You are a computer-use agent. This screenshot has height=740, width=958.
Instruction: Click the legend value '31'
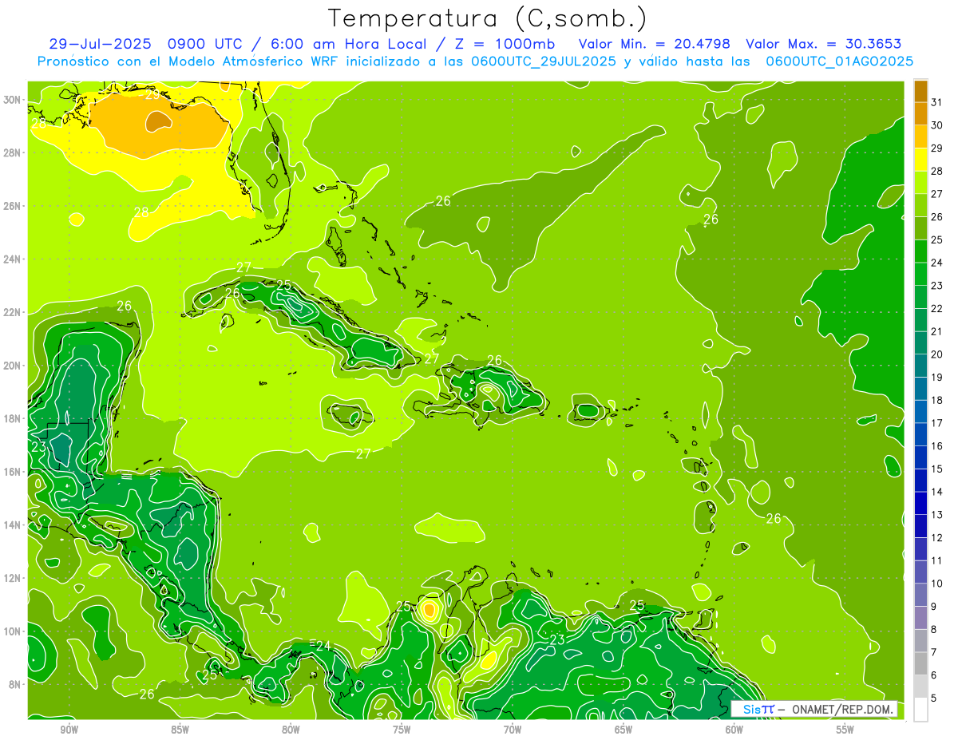tap(936, 102)
